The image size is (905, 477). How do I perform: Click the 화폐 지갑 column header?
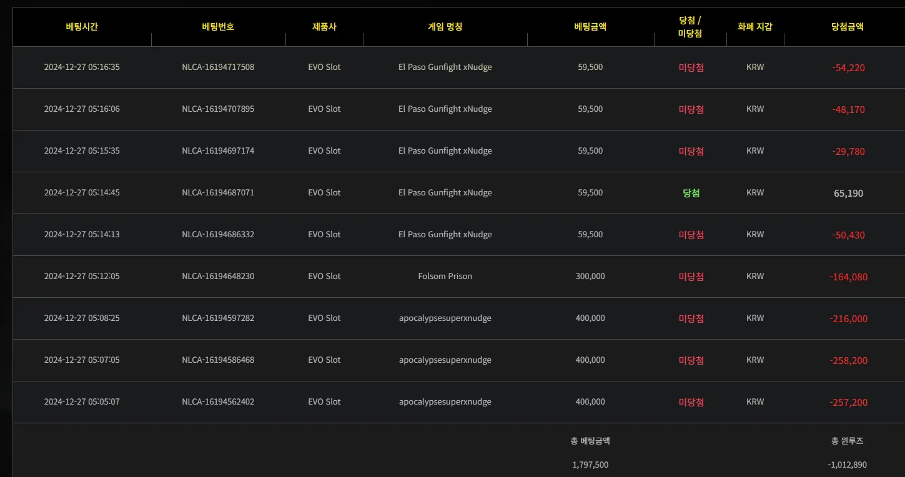(755, 27)
